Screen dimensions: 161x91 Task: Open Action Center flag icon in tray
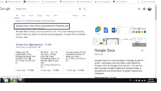(x=136, y=80)
